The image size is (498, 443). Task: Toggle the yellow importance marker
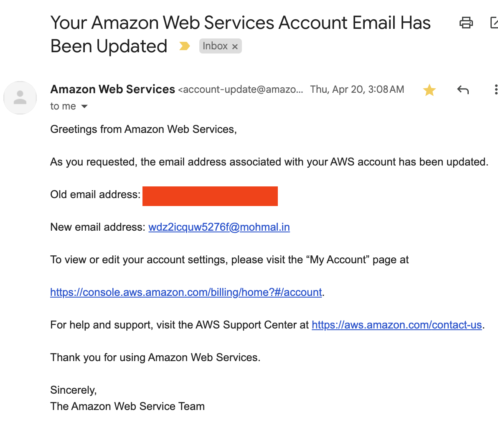pos(184,46)
